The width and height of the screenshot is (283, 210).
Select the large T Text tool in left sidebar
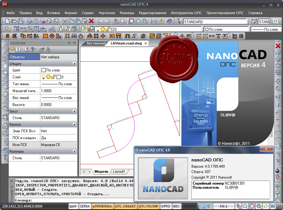5,157
